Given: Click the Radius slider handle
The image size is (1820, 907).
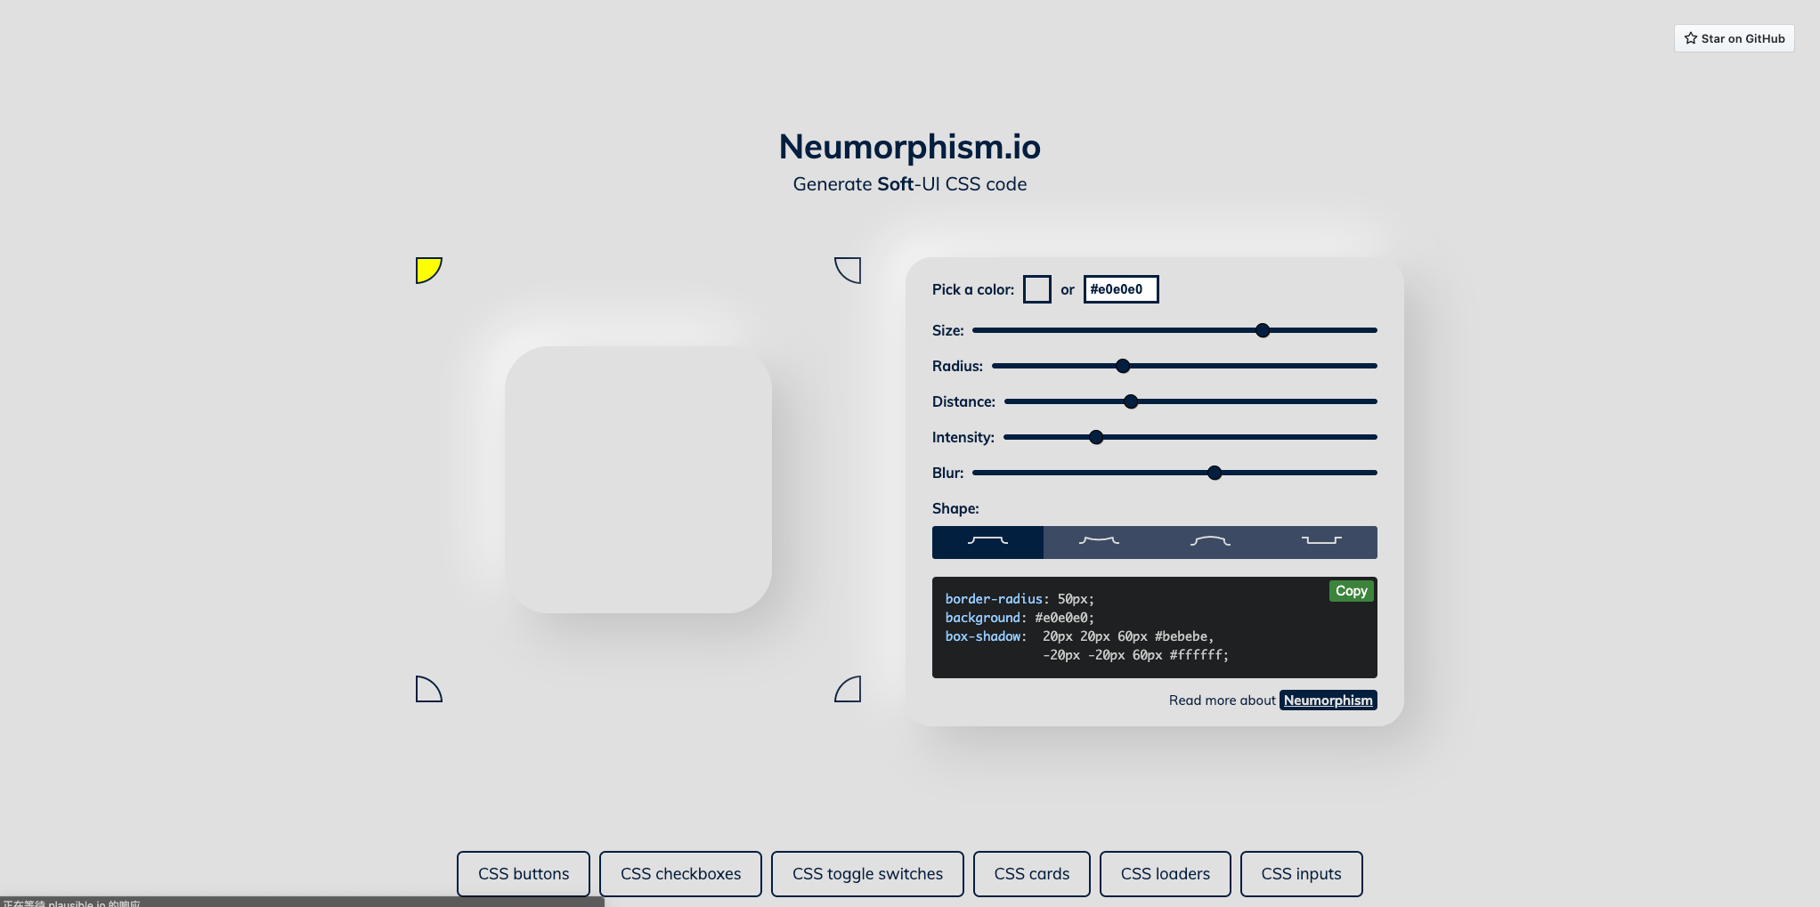Looking at the screenshot, I should (x=1123, y=366).
